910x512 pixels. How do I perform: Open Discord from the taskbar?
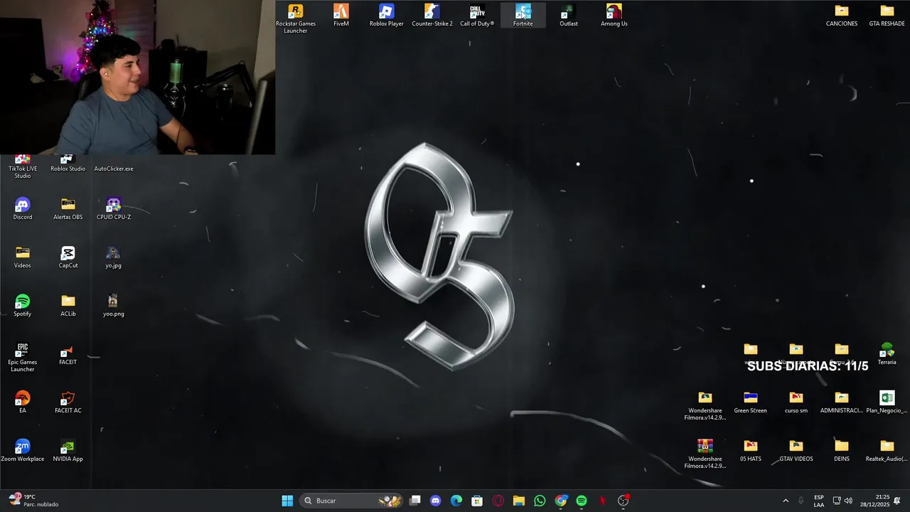point(436,501)
